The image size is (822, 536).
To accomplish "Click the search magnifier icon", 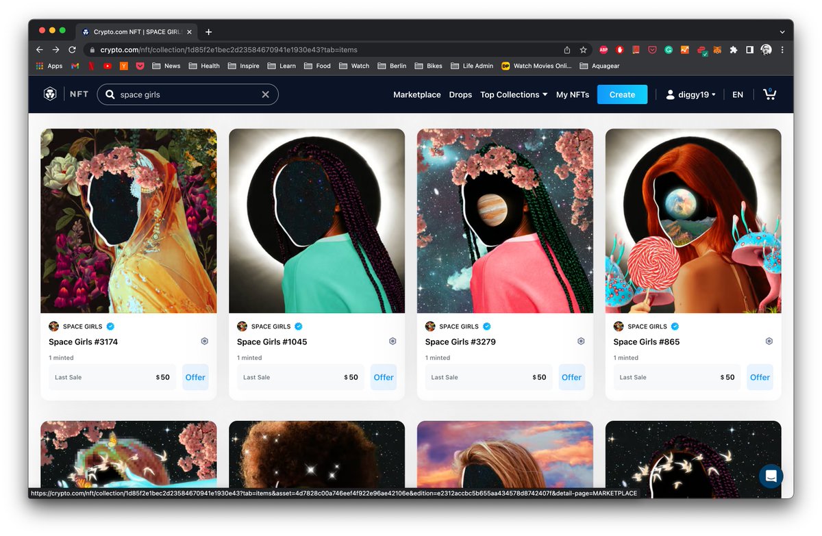I will [110, 94].
